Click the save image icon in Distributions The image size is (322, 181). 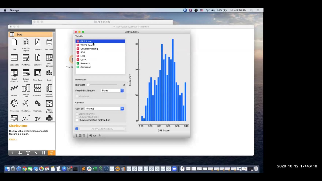click(x=80, y=136)
